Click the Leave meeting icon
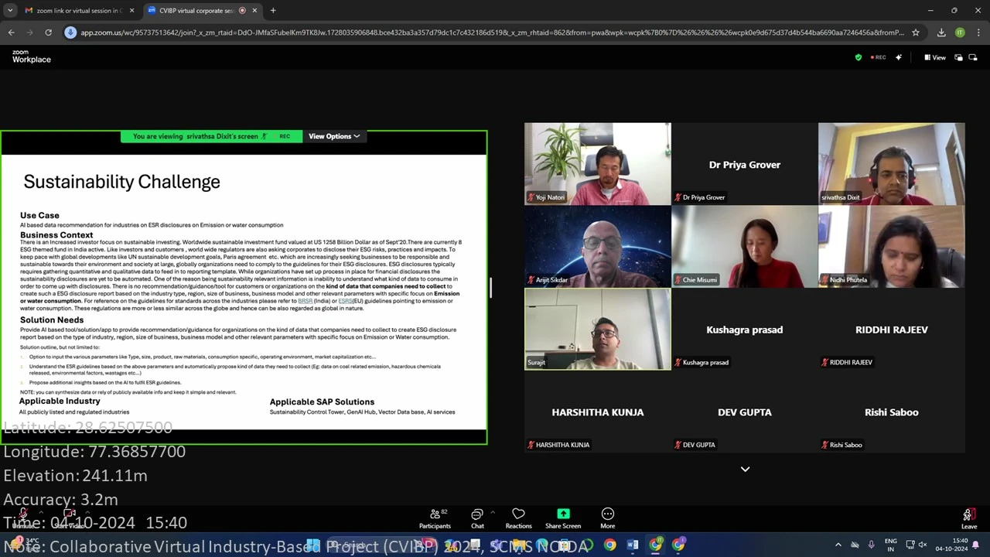This screenshot has width=990, height=557. coord(968,517)
